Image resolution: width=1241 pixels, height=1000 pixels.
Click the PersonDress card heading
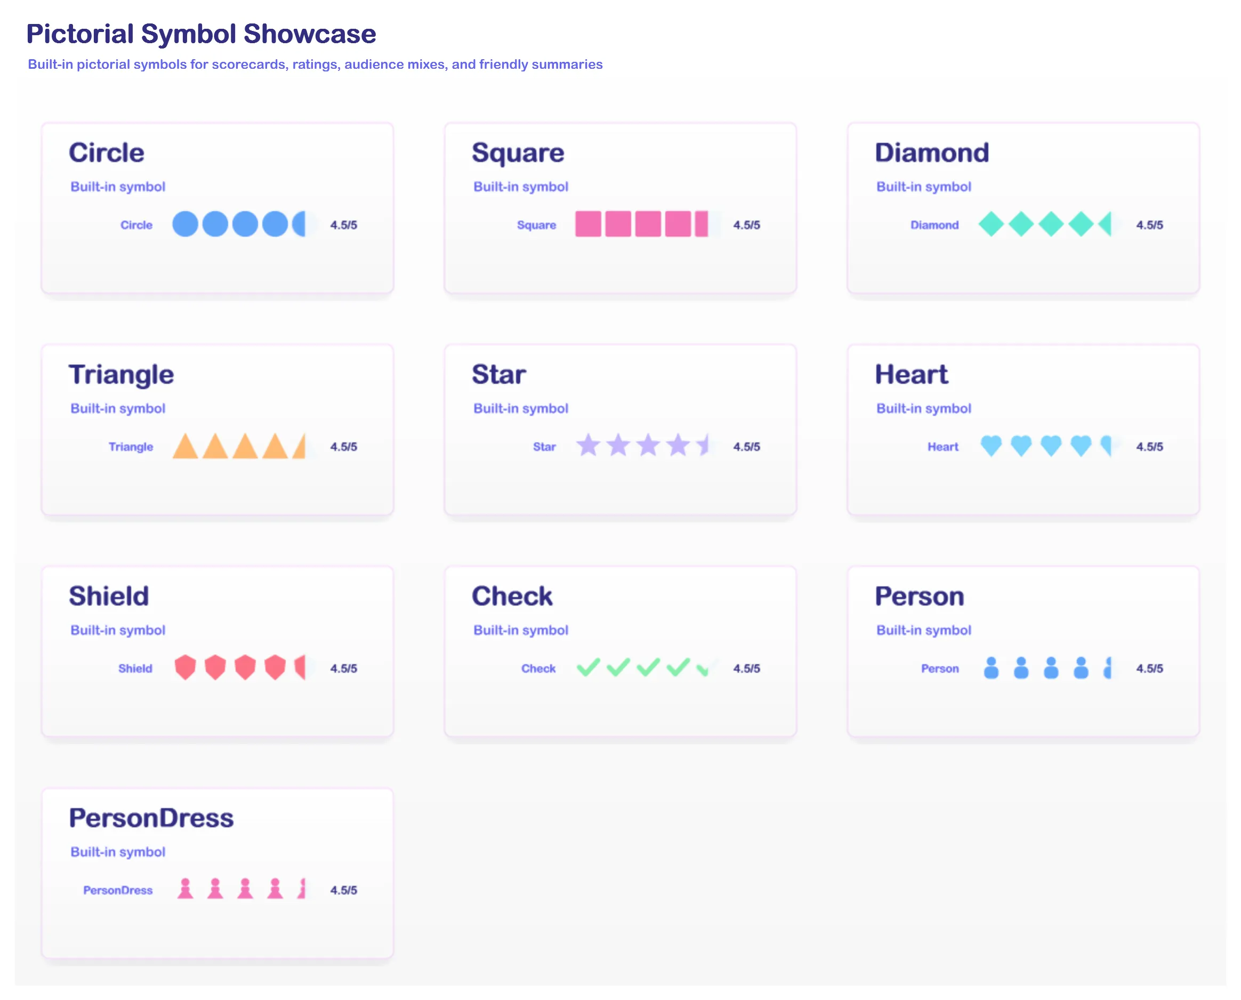[x=151, y=818]
